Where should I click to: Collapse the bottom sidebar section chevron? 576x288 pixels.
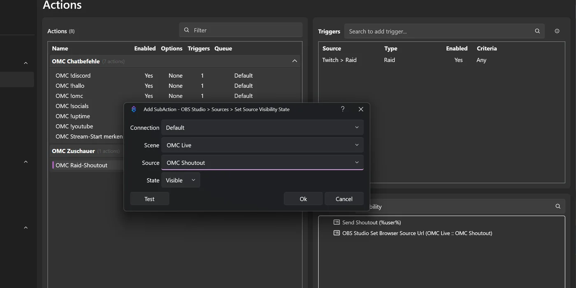[x=26, y=228]
